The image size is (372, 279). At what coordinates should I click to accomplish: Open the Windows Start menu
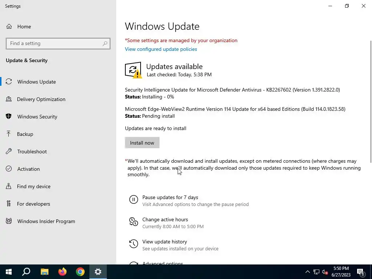click(9, 272)
